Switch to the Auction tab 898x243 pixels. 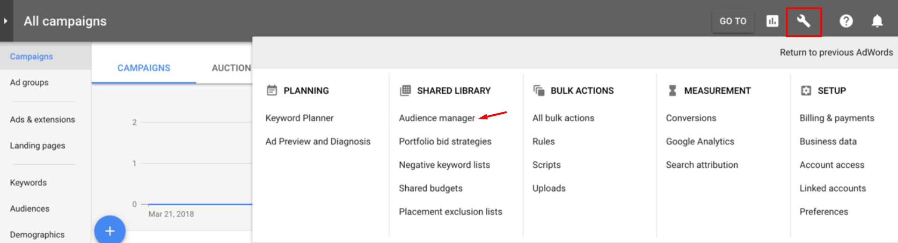coord(231,68)
